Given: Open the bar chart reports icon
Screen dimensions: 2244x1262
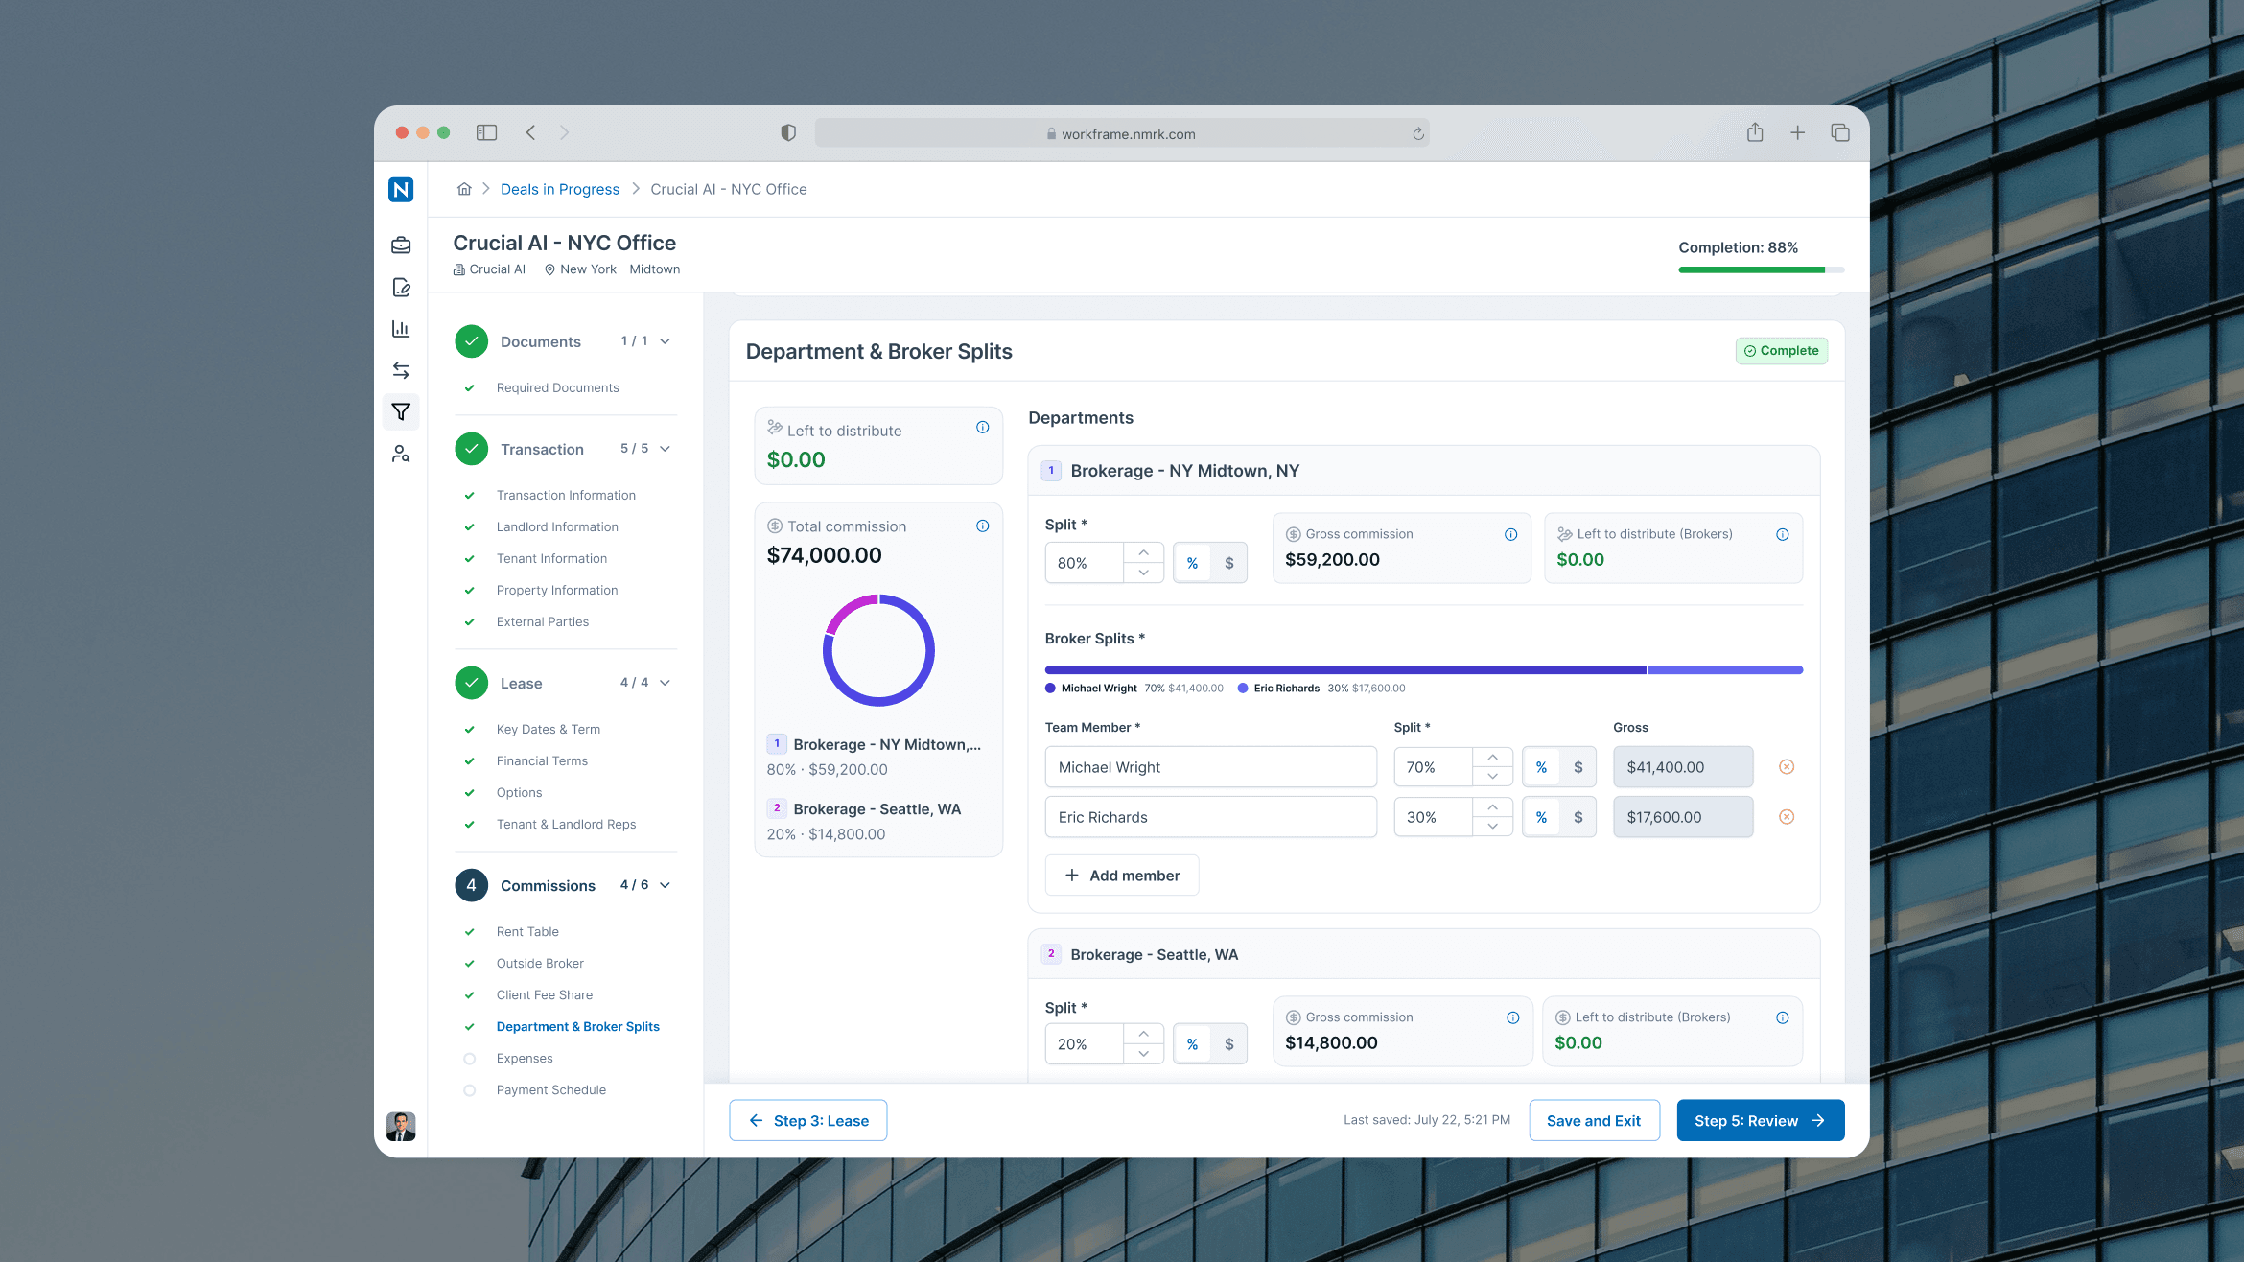Looking at the screenshot, I should pyautogui.click(x=401, y=329).
